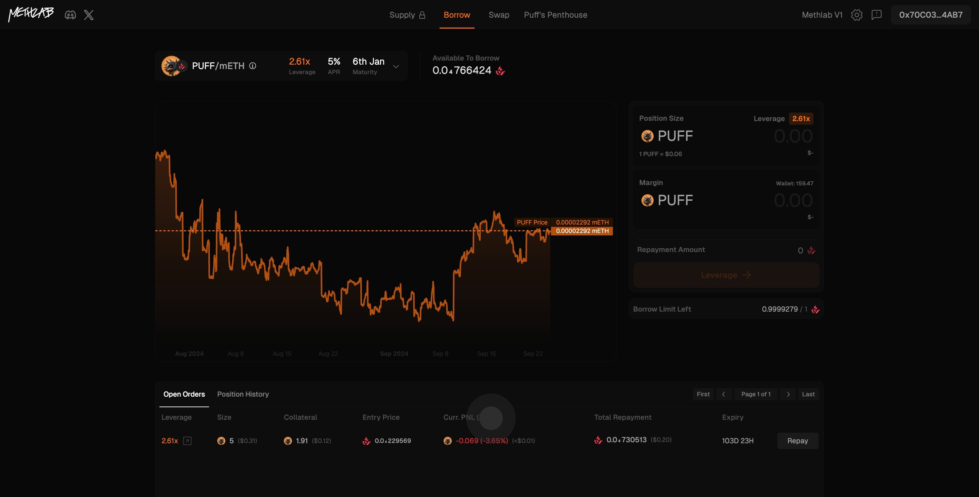This screenshot has width=979, height=497.
Task: Open the Discord icon link
Action: point(70,15)
